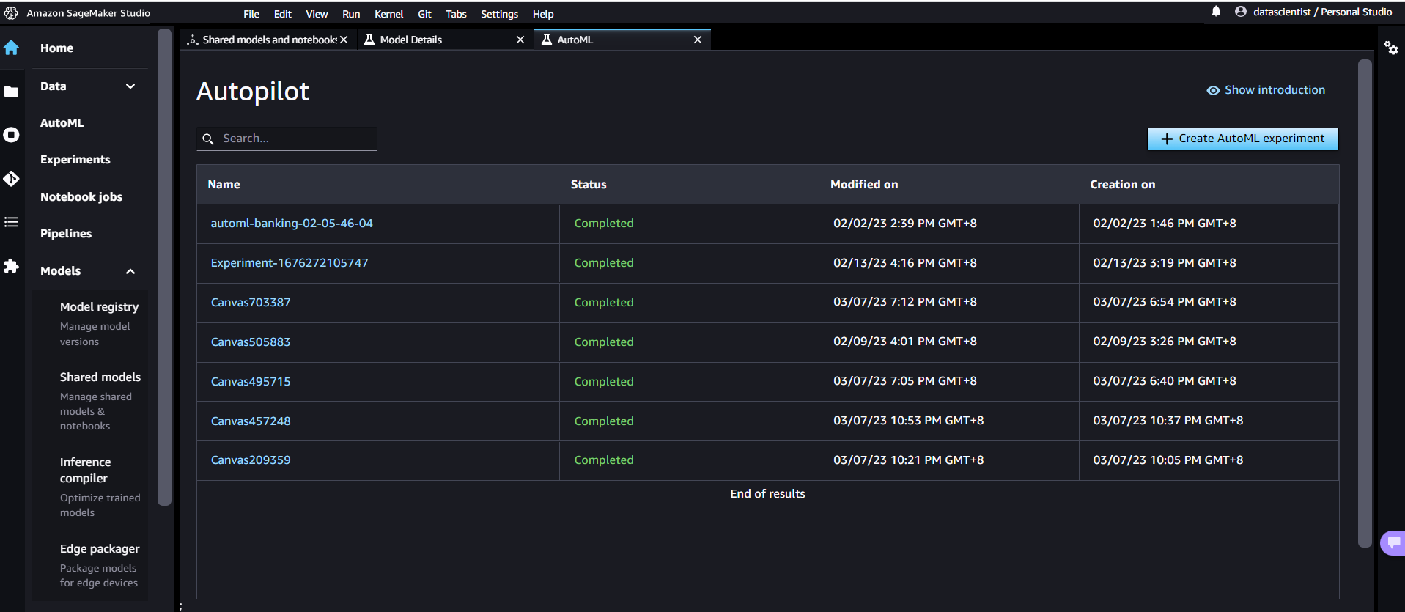Open the Canvas495715 experiment
The image size is (1405, 612).
click(x=251, y=382)
